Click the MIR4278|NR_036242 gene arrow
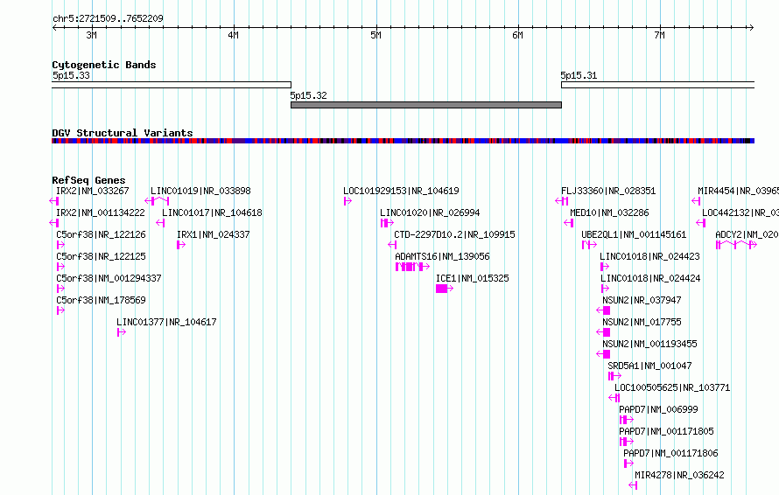779x495 pixels. coord(633,485)
